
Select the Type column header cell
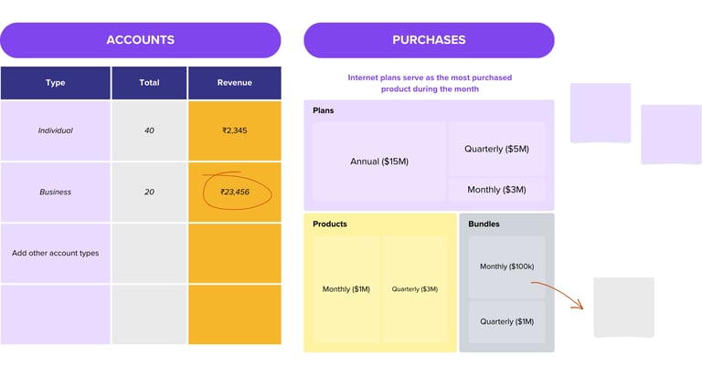pyautogui.click(x=56, y=83)
